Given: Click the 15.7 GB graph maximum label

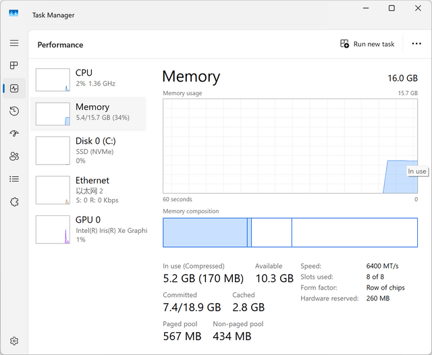Looking at the screenshot, I should [408, 93].
